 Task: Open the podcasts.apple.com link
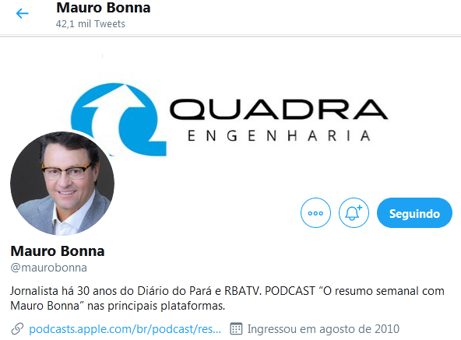click(125, 329)
